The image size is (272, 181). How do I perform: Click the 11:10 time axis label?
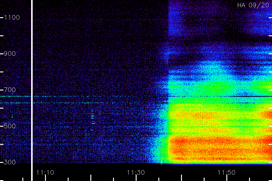point(45,173)
